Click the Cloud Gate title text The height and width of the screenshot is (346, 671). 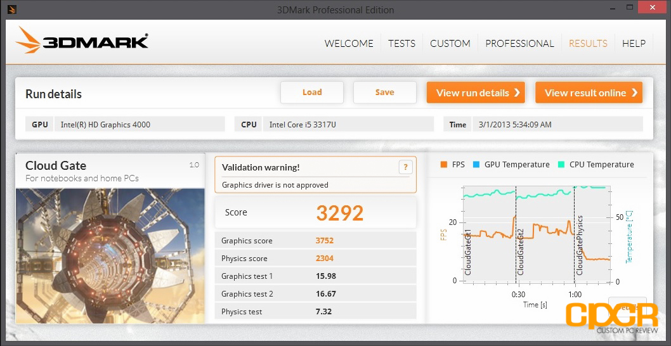(x=56, y=165)
